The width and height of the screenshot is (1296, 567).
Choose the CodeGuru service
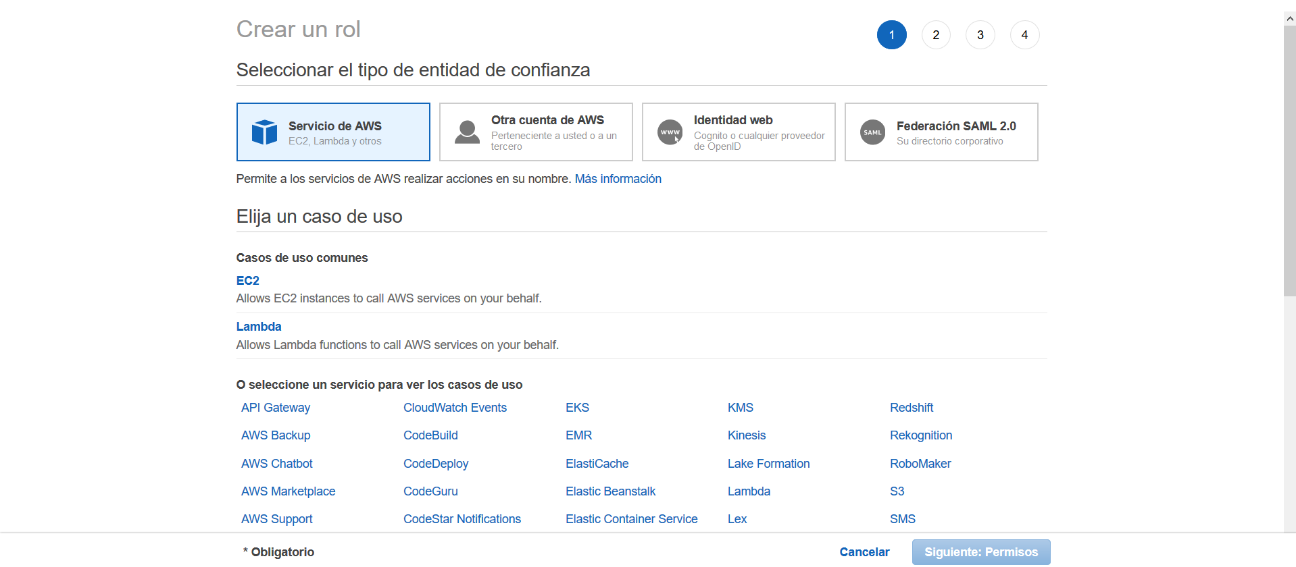point(430,491)
